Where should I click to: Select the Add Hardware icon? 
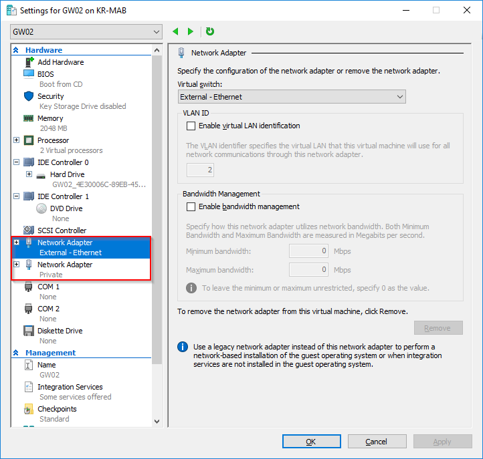(29, 62)
